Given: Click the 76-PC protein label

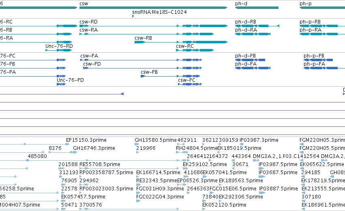Looking at the screenshot, I should 8,56.
